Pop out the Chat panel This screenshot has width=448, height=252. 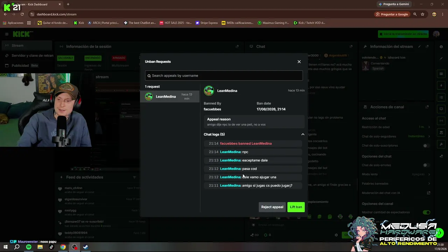coord(351,47)
